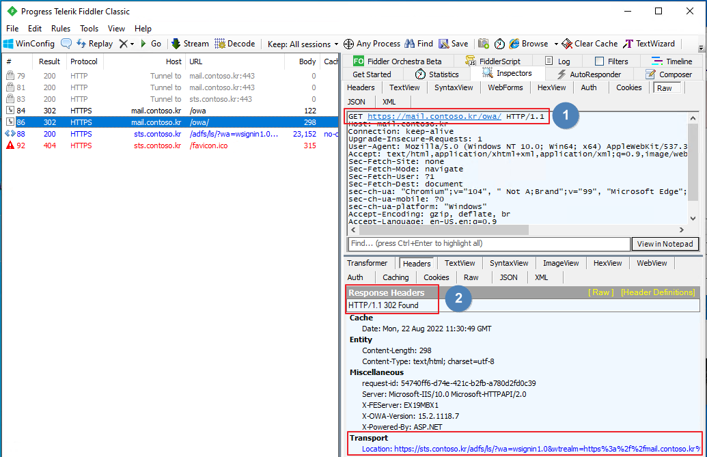Sort sessions by Protocol column
This screenshot has width=707, height=457.
tap(84, 61)
